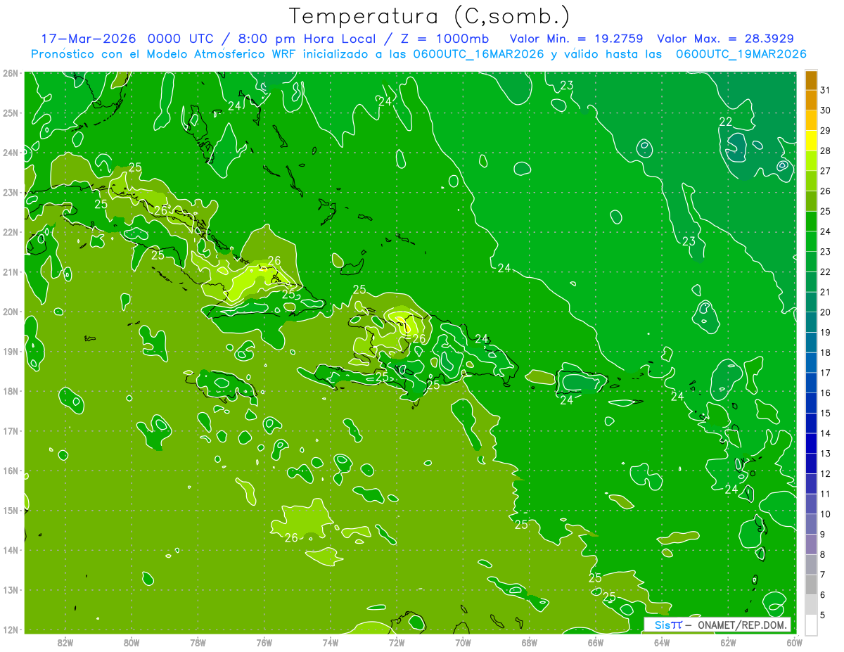Click the "19N" latitude axis label
844x652 pixels.
(10, 352)
